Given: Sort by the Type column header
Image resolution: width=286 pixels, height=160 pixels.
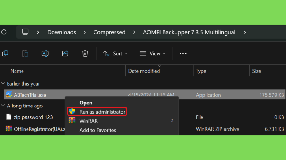Looking at the screenshot, I should 201,71.
